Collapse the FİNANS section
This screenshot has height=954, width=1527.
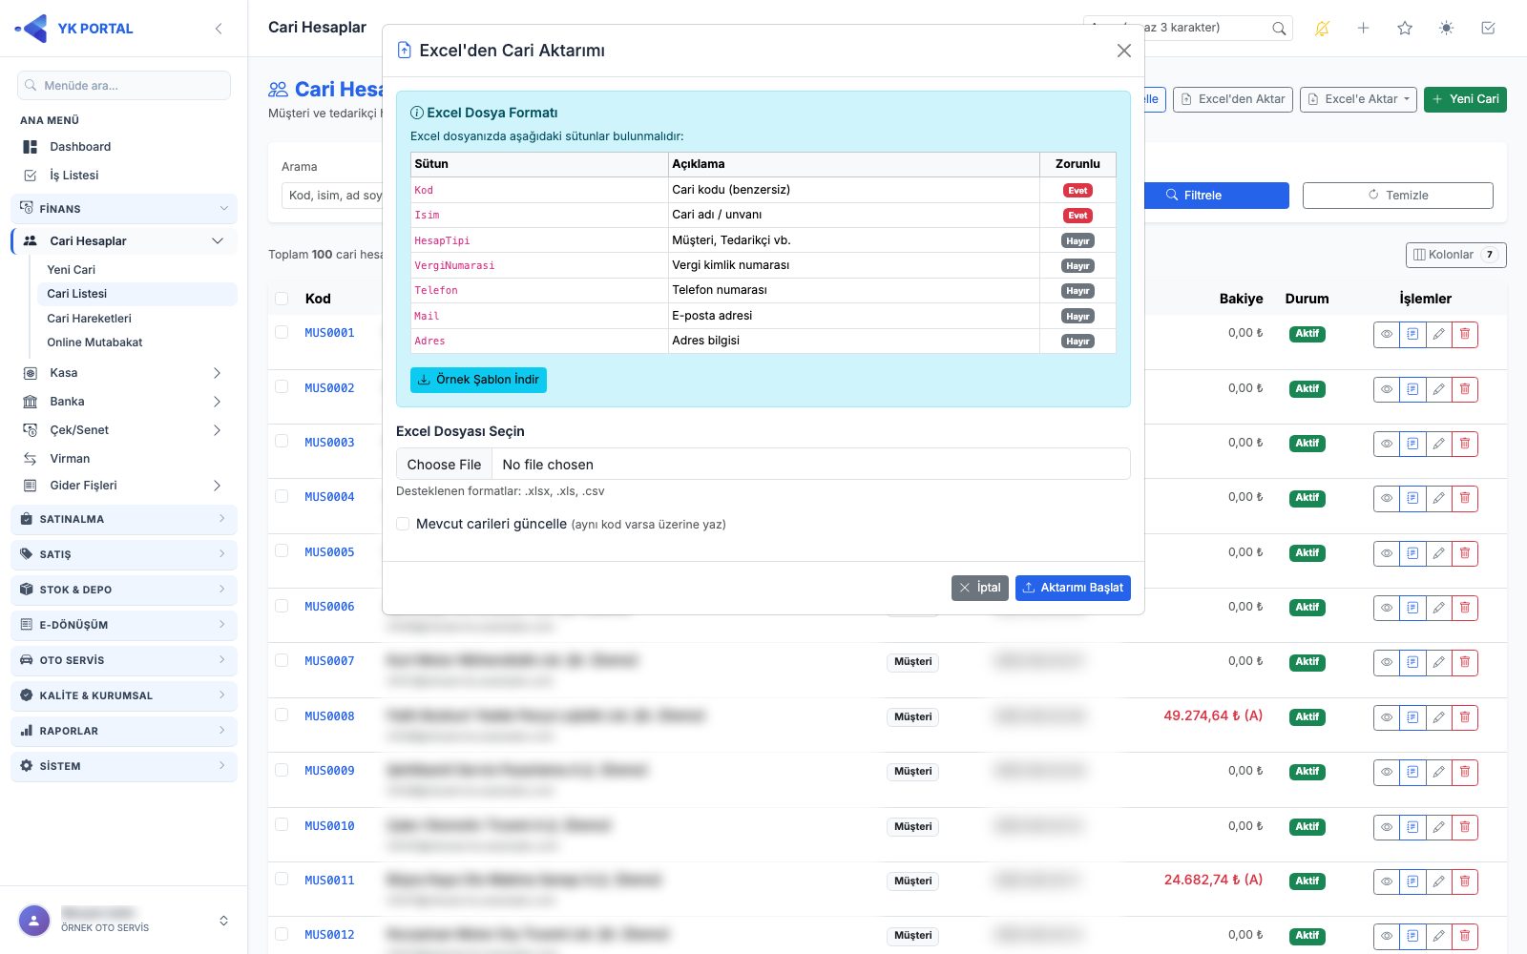coord(124,208)
